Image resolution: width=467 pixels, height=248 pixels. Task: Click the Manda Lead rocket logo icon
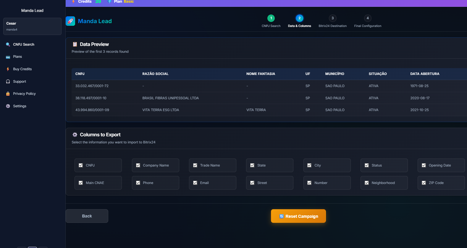70,21
